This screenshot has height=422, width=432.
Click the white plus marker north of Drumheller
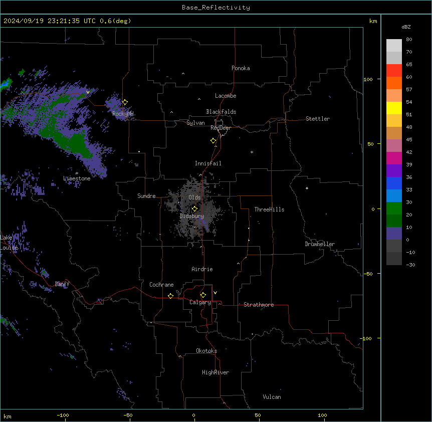pos(307,188)
